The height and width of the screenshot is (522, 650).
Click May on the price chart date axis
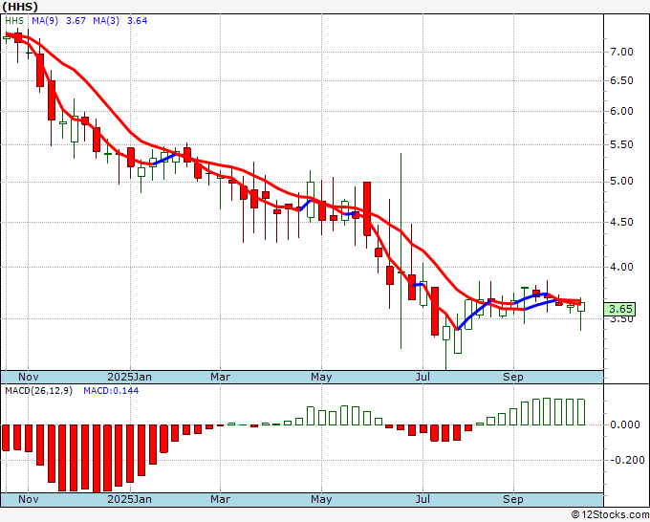coord(321,377)
